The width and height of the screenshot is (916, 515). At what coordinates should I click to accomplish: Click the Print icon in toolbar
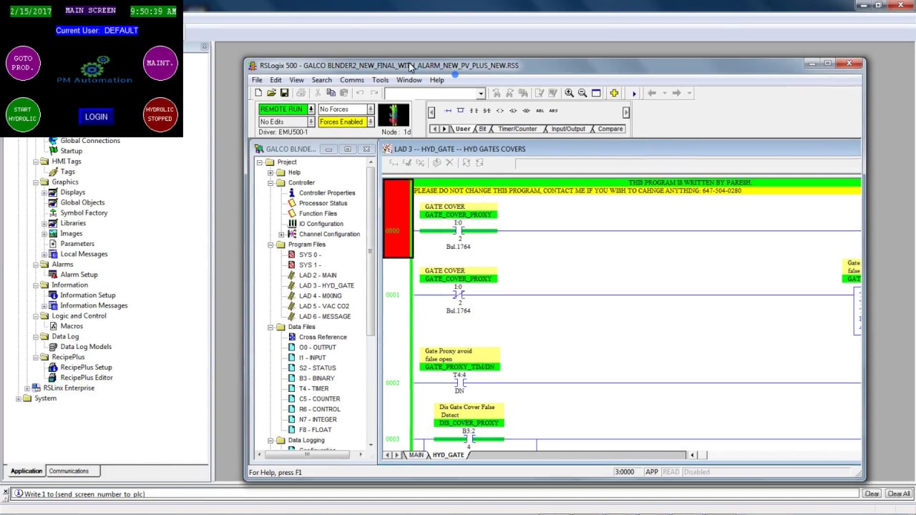[301, 93]
